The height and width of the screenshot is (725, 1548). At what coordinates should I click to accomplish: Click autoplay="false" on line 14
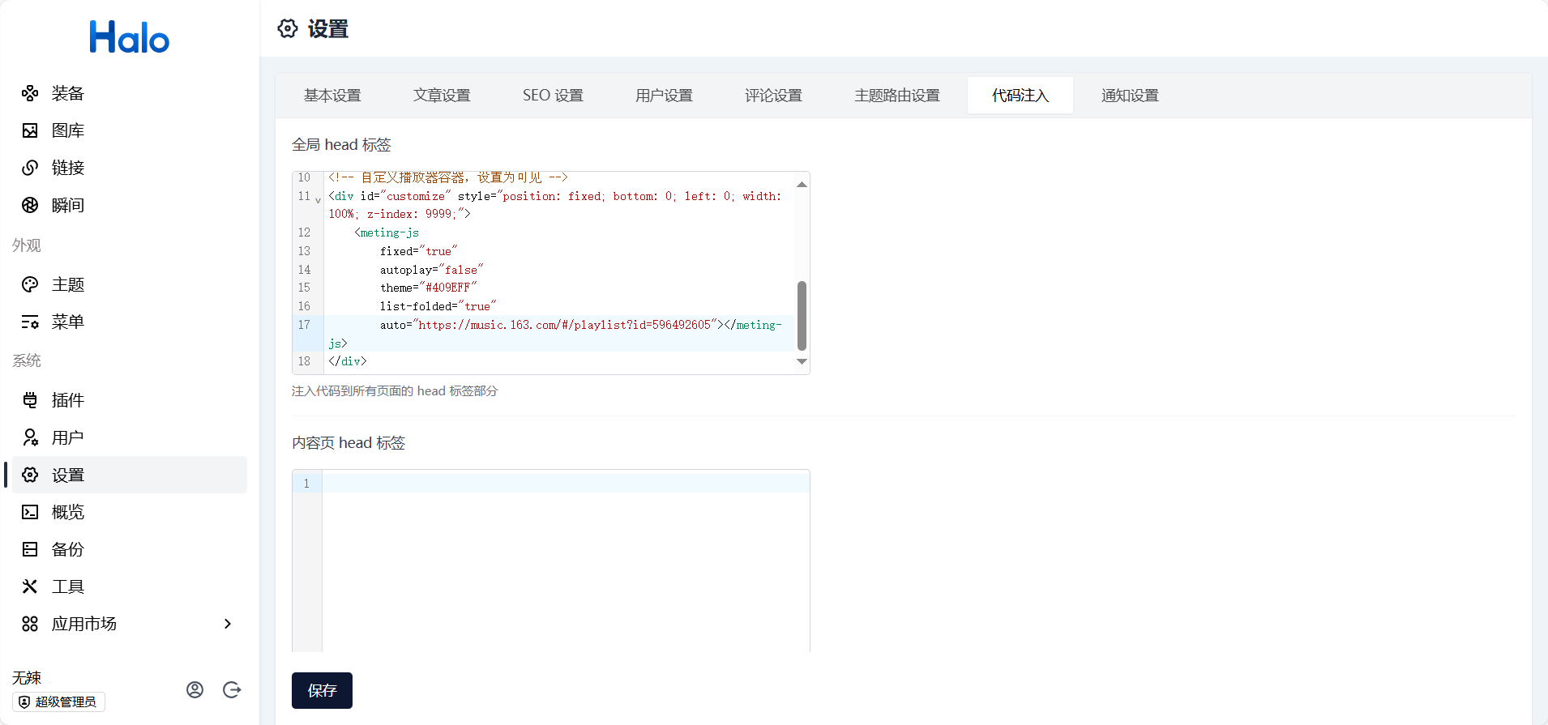pos(431,270)
